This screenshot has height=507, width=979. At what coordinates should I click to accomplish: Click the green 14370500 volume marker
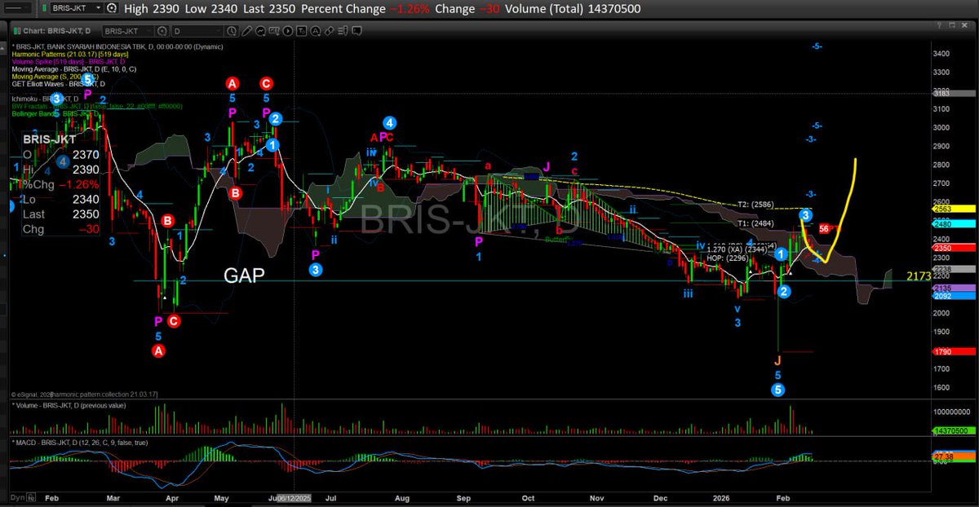[954, 430]
